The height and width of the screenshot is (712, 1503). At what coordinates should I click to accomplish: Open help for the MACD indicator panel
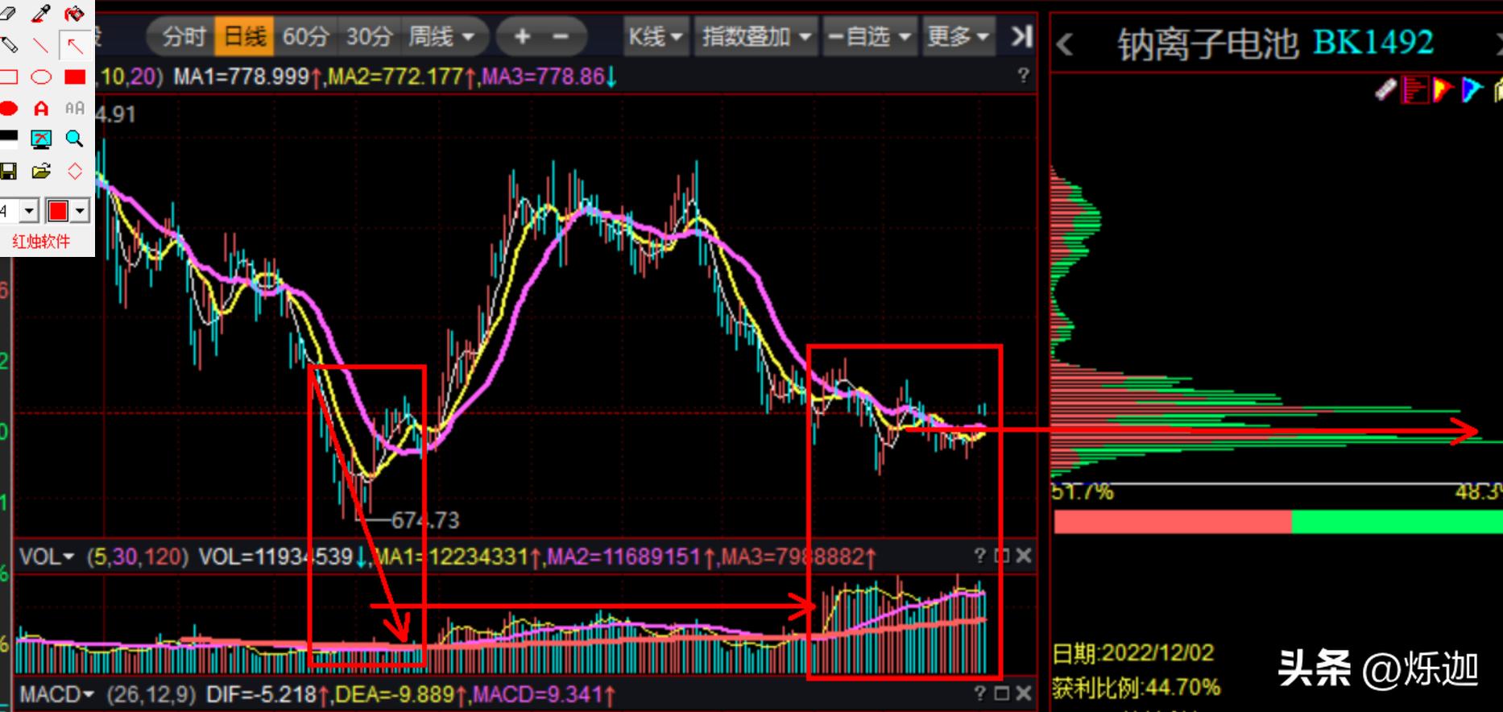pos(979,693)
